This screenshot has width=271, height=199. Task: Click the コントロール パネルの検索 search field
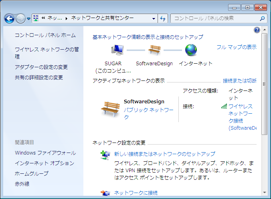click(218, 18)
